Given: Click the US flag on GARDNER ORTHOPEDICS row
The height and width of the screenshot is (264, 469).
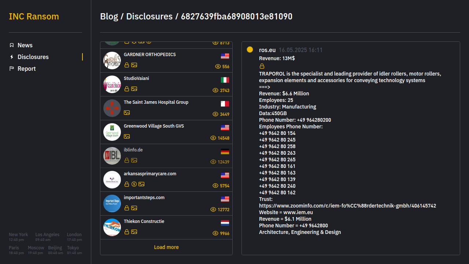Looking at the screenshot, I should pyautogui.click(x=225, y=56).
